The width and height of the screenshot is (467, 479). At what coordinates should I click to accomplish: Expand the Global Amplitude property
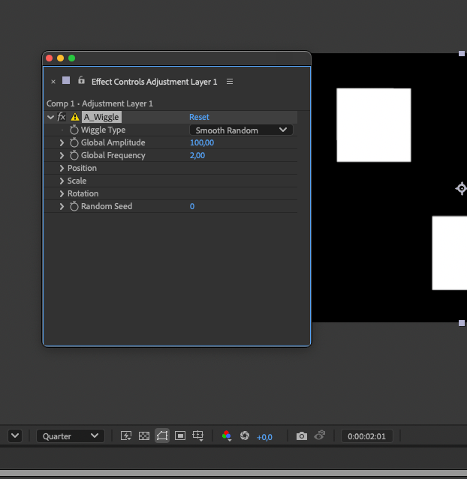tap(62, 142)
